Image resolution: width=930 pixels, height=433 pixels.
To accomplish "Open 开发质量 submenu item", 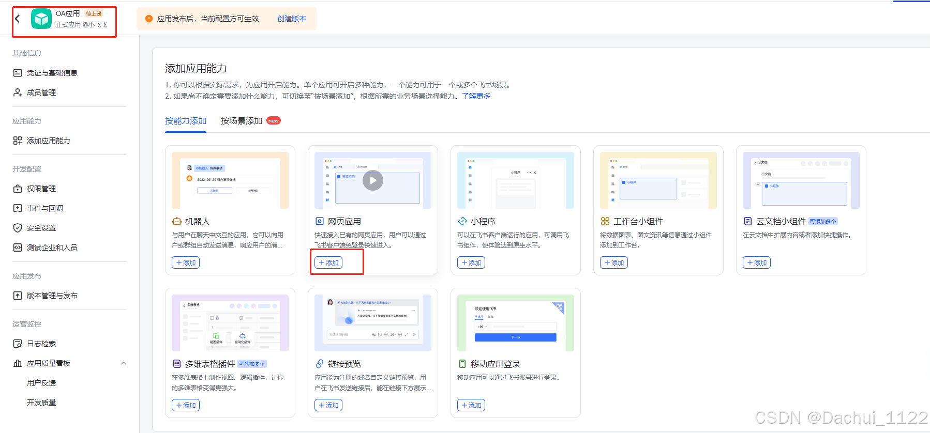I will 41,403.
